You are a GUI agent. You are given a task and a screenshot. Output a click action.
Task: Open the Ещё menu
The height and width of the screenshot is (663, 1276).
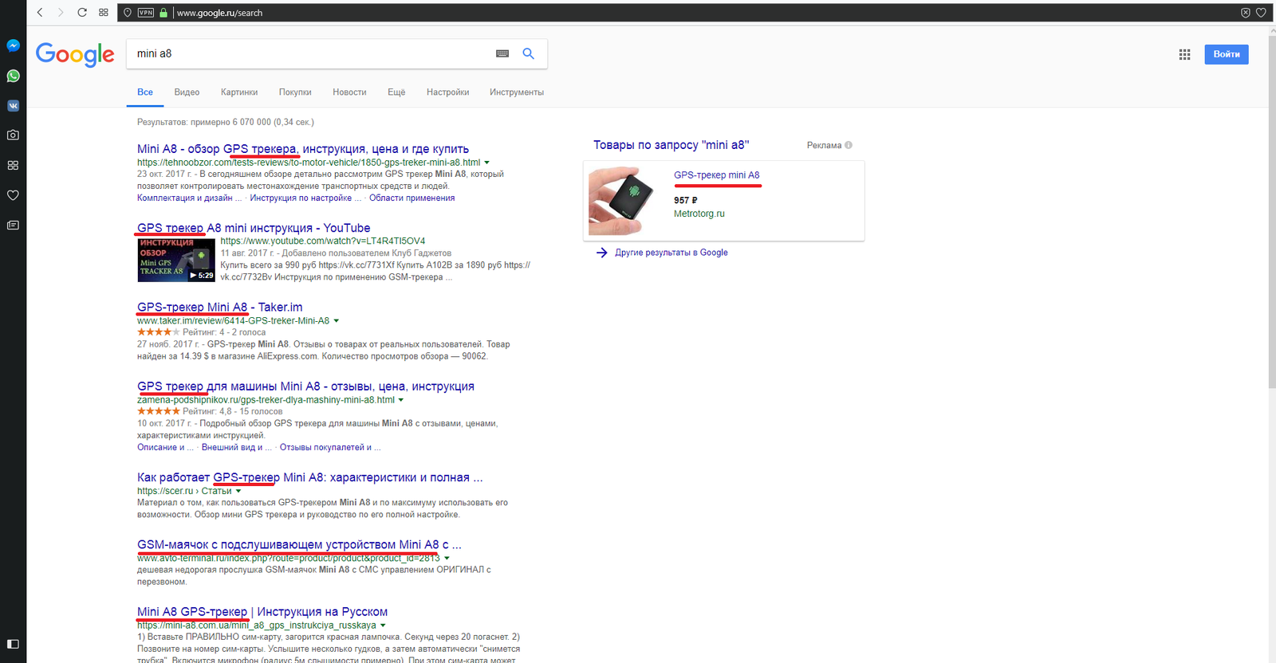click(x=396, y=92)
